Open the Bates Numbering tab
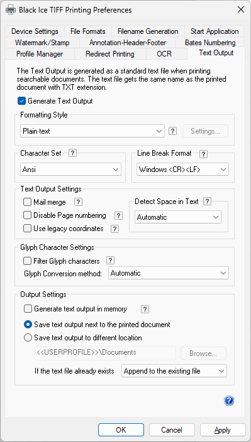Viewport: 251px width, 442px height. pyautogui.click(x=210, y=43)
